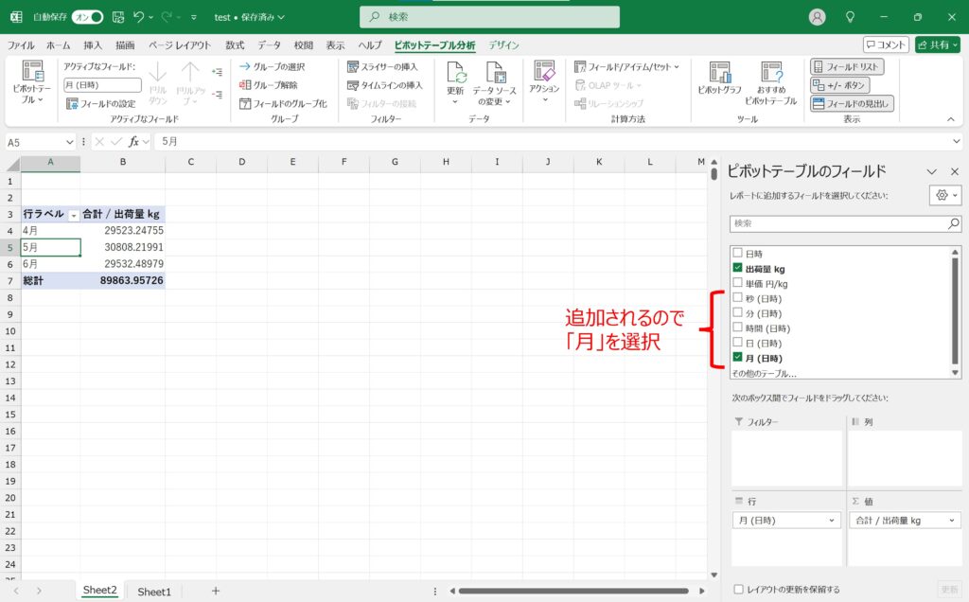Toggle the 自動保存 switch

[87, 17]
